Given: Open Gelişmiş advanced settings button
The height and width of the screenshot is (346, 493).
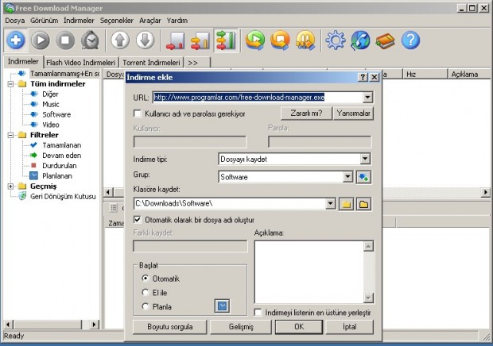Looking at the screenshot, I should (x=241, y=327).
